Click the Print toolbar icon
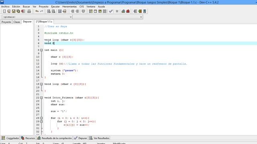257x144 pixels. click(29, 11)
